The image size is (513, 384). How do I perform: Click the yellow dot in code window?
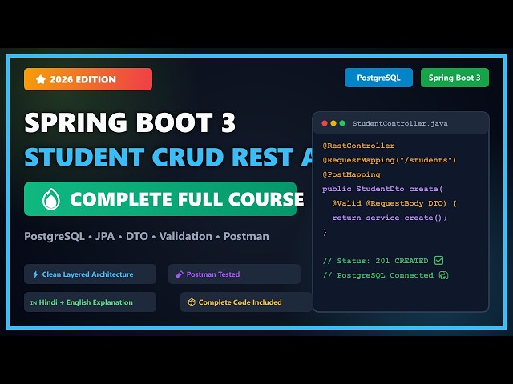click(x=333, y=123)
